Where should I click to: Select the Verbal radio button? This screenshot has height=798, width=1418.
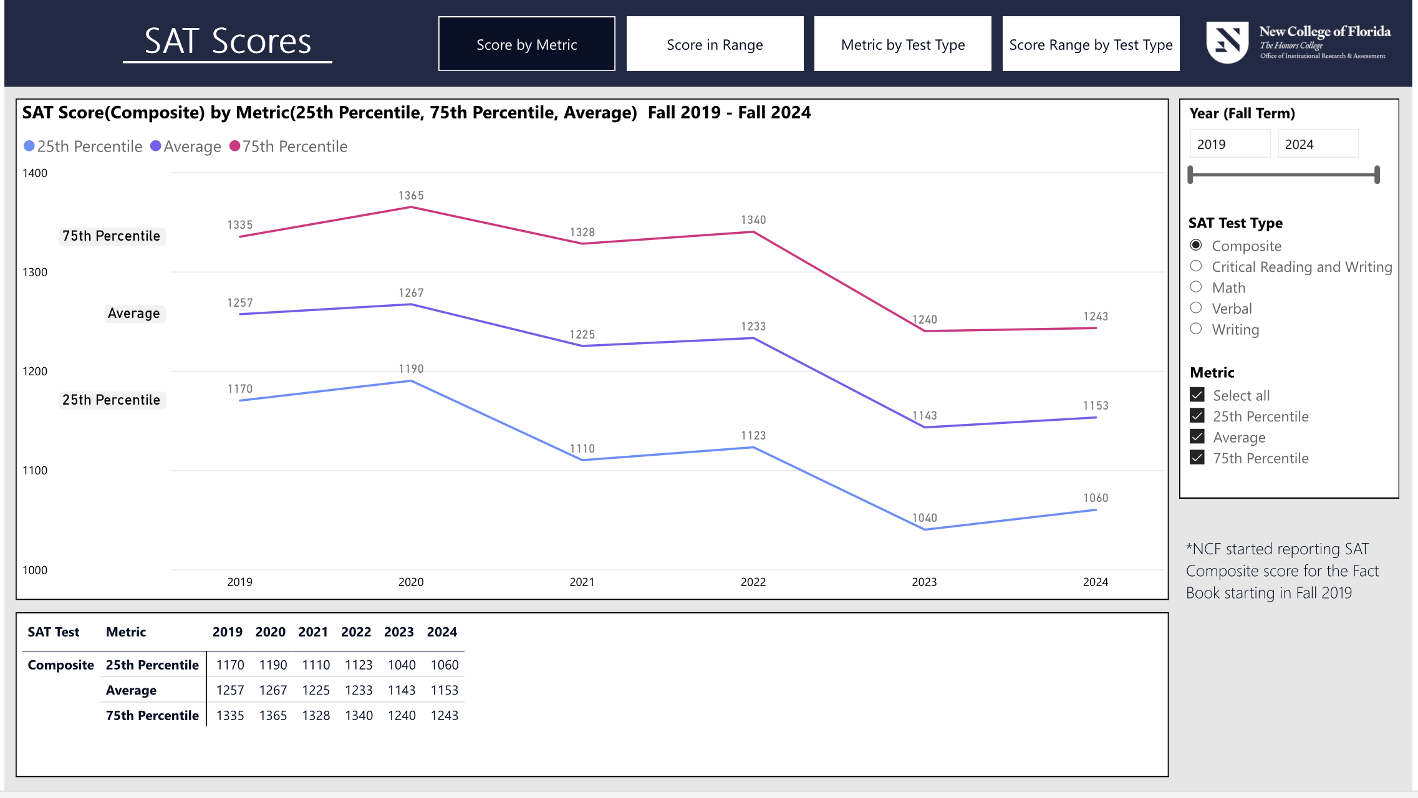1195,308
